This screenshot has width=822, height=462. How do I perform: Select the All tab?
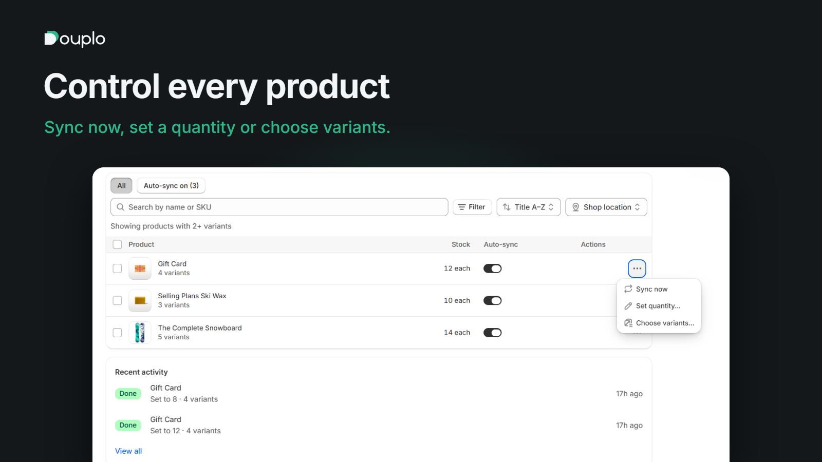point(122,186)
